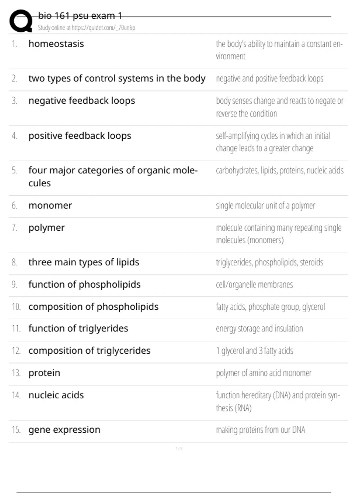Select the term 'homeostasis'

pos(56,44)
